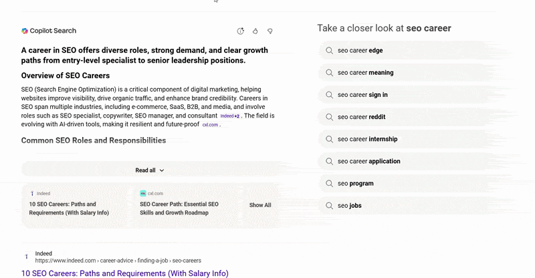The width and height of the screenshot is (535, 278).
Task: Click the Copilot Search logo icon
Action: tap(25, 31)
